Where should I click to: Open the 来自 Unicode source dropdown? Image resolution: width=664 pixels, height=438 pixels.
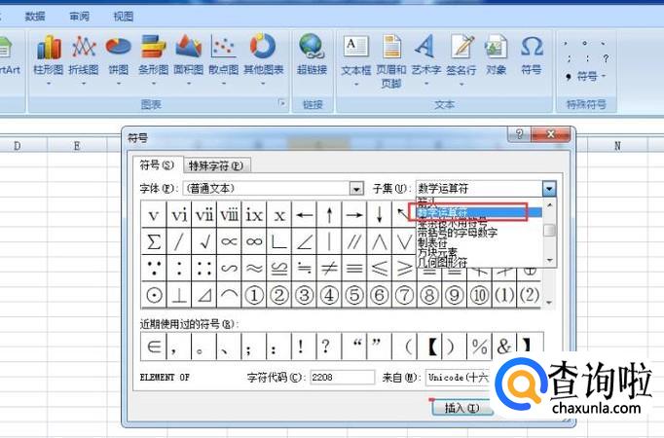(459, 377)
